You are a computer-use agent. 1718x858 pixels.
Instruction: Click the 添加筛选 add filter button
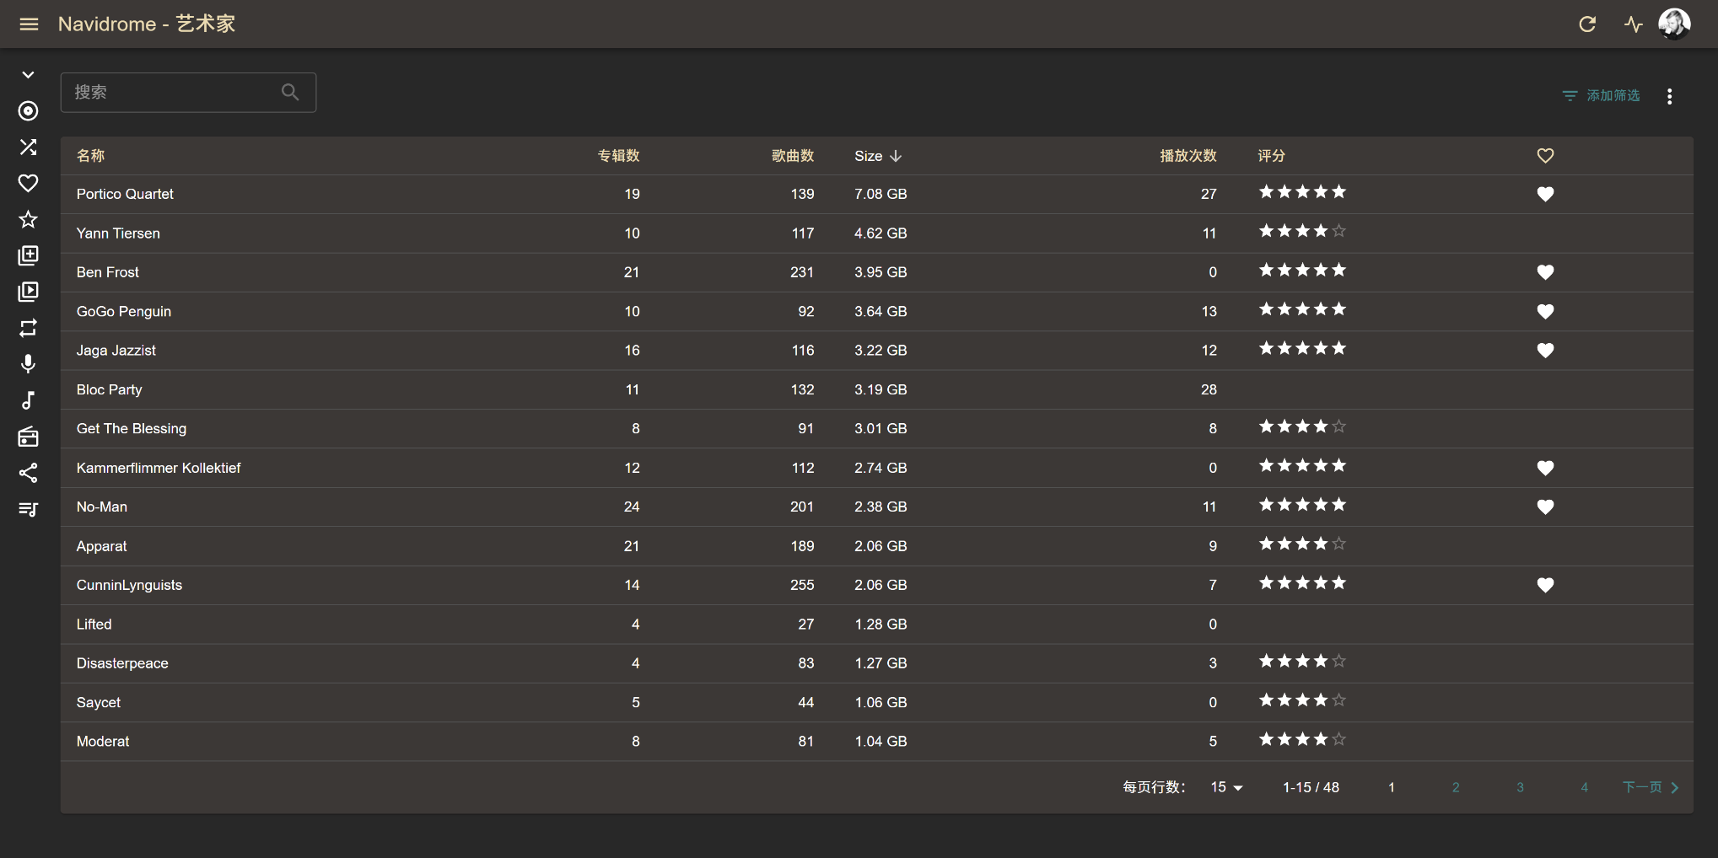tap(1601, 96)
